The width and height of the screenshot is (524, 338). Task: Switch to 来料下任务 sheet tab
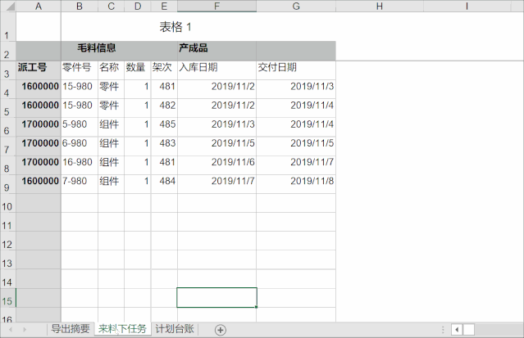pyautogui.click(x=122, y=329)
